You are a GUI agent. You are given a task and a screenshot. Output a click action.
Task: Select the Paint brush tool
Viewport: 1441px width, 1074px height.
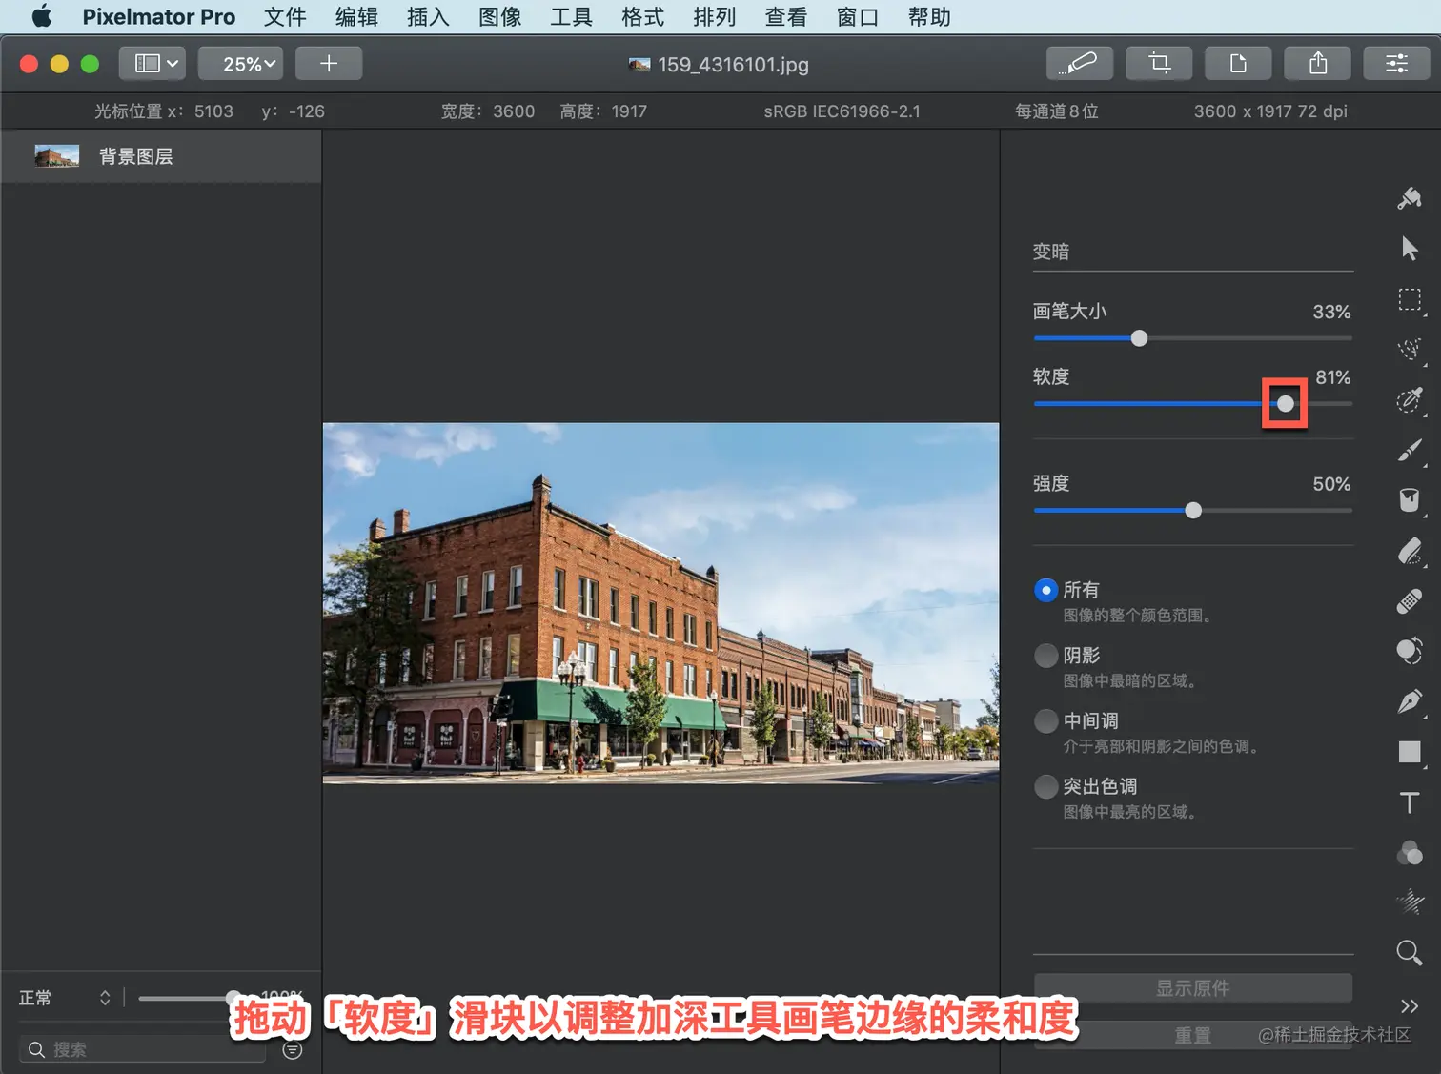click(x=1410, y=450)
